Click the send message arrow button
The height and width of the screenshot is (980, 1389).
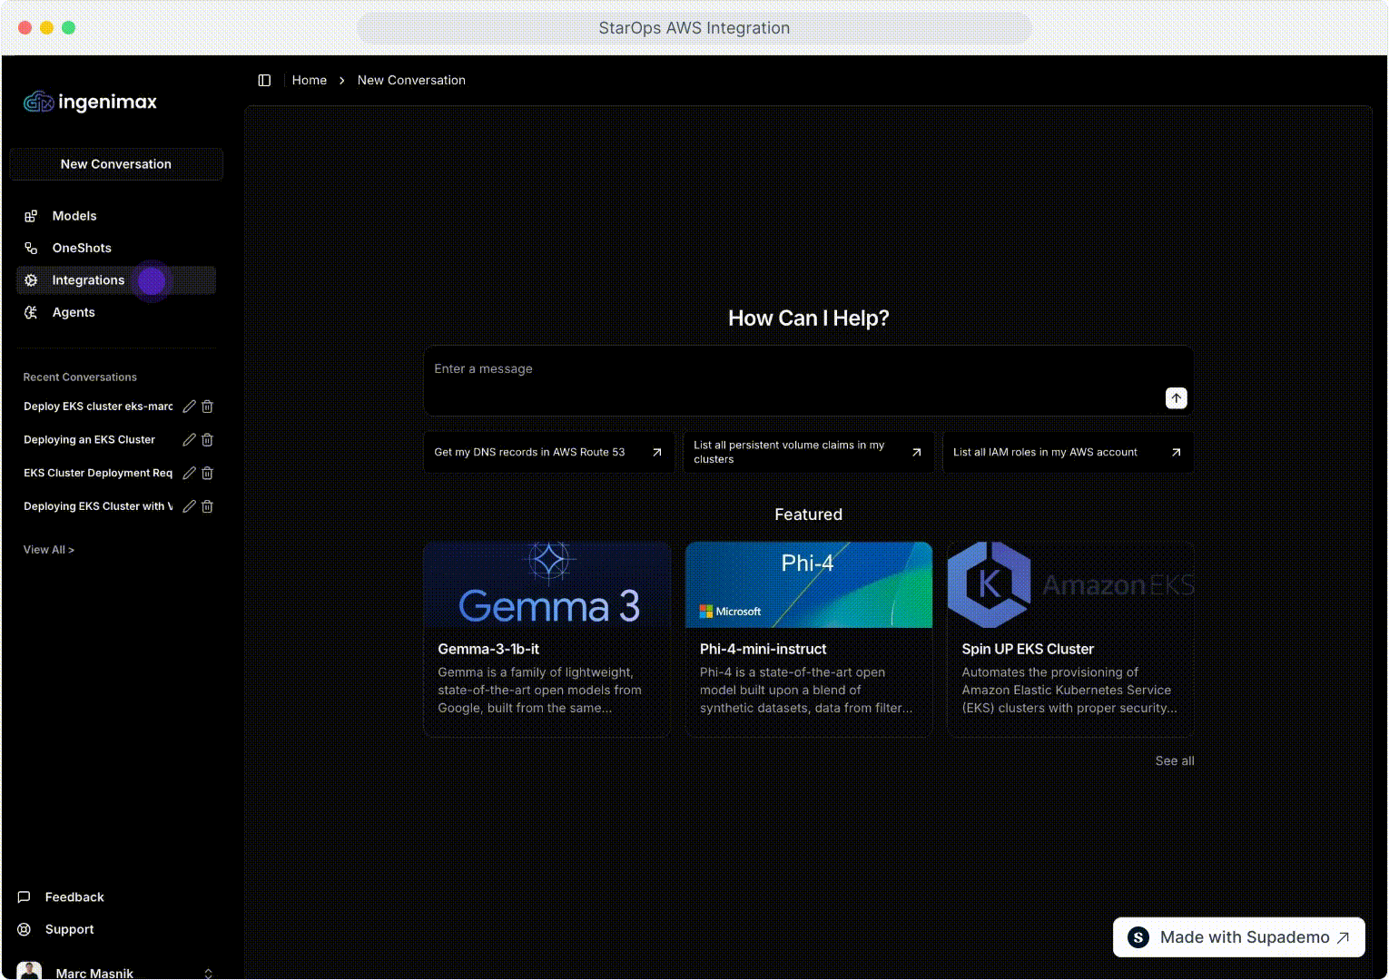coord(1176,397)
